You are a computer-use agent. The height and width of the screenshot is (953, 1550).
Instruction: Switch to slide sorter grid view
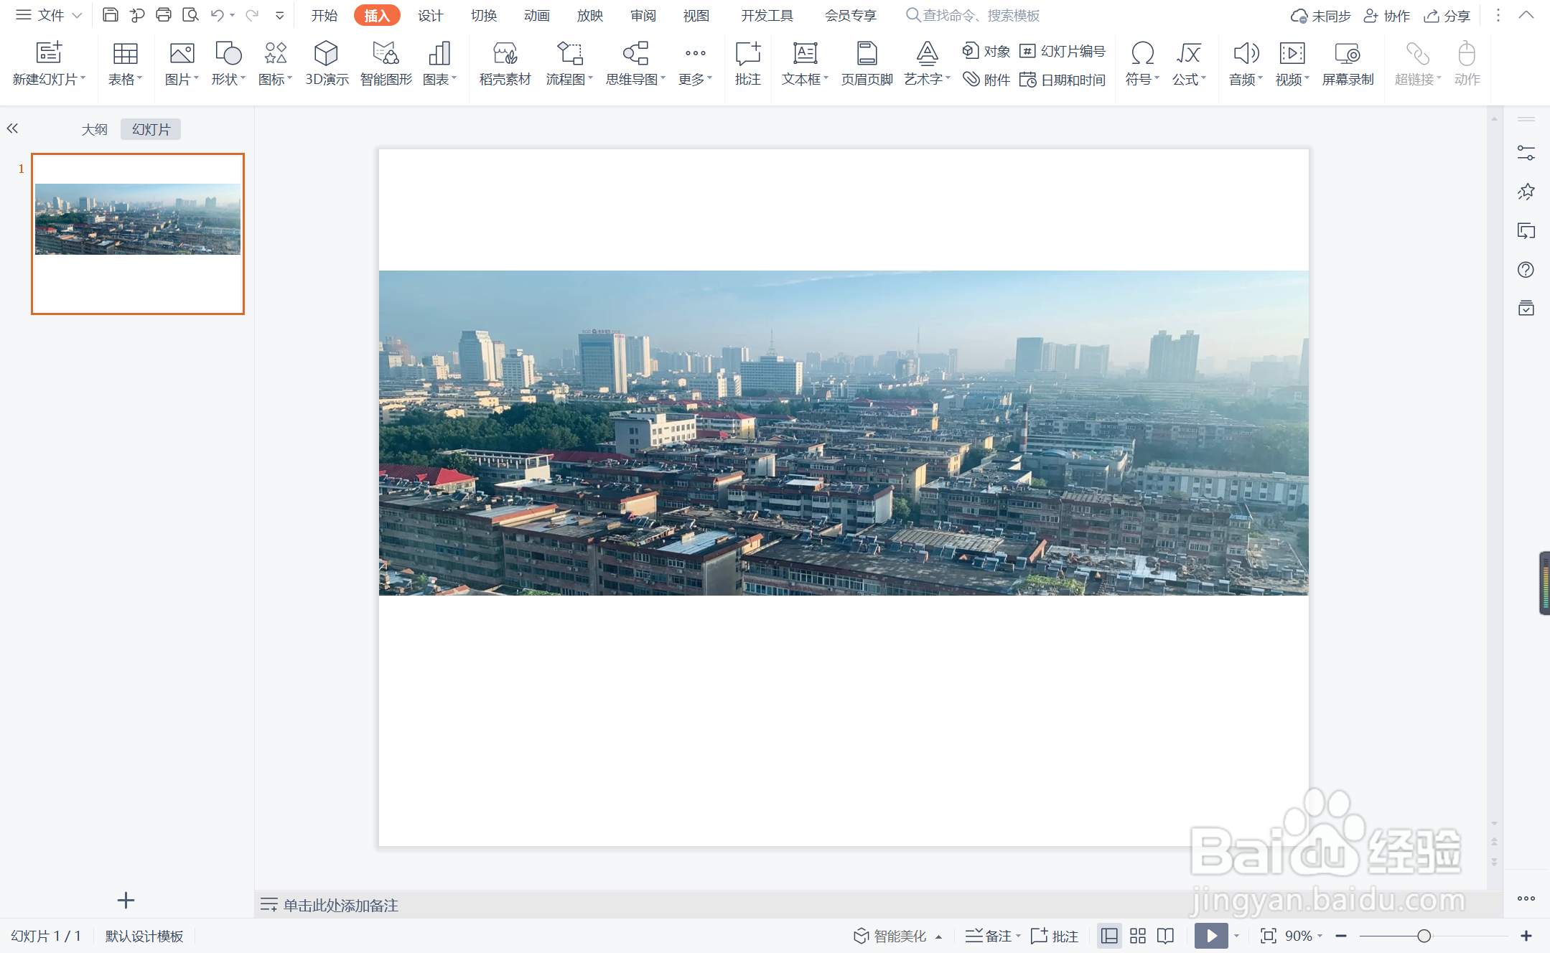(x=1138, y=936)
